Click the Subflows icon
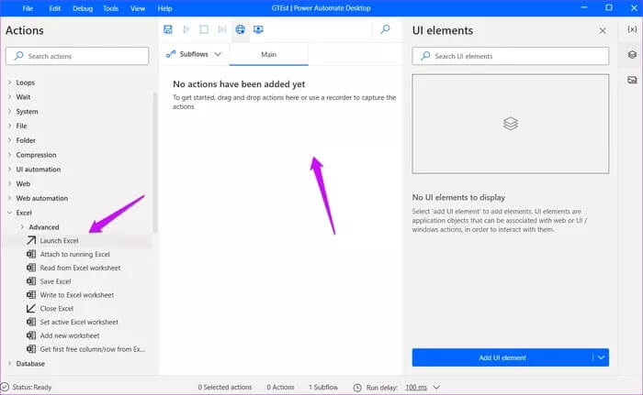643x395 pixels. [171, 54]
